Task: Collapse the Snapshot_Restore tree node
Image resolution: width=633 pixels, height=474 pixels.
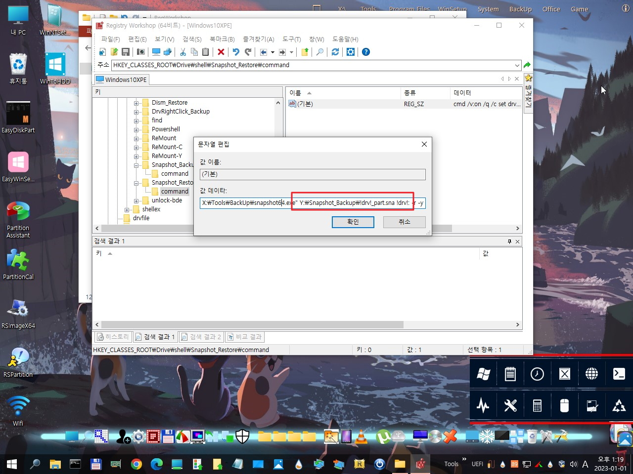Action: (136, 183)
